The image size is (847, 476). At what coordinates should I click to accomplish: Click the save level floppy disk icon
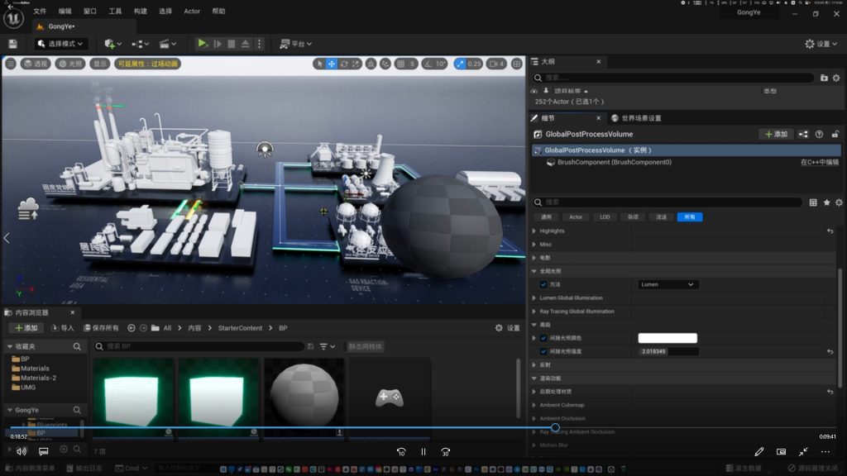pyautogui.click(x=12, y=44)
